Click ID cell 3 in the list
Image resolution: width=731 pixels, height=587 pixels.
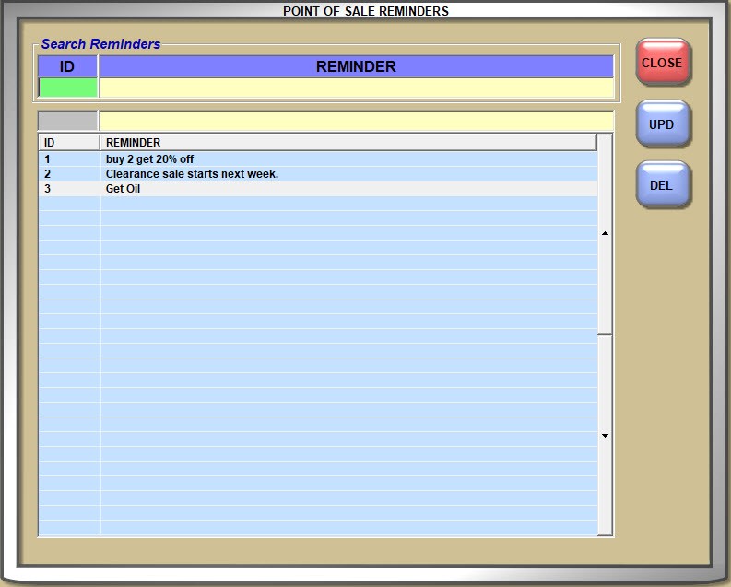click(48, 189)
